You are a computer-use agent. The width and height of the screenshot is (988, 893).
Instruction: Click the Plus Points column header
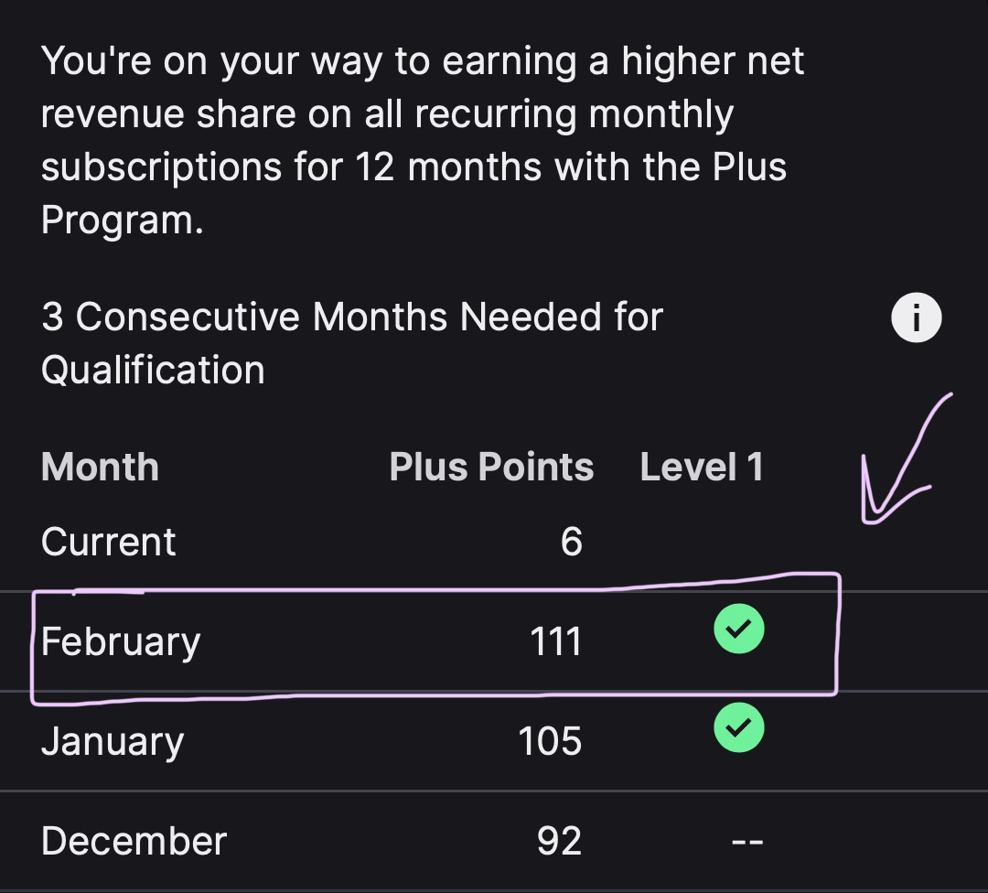pyautogui.click(x=491, y=468)
